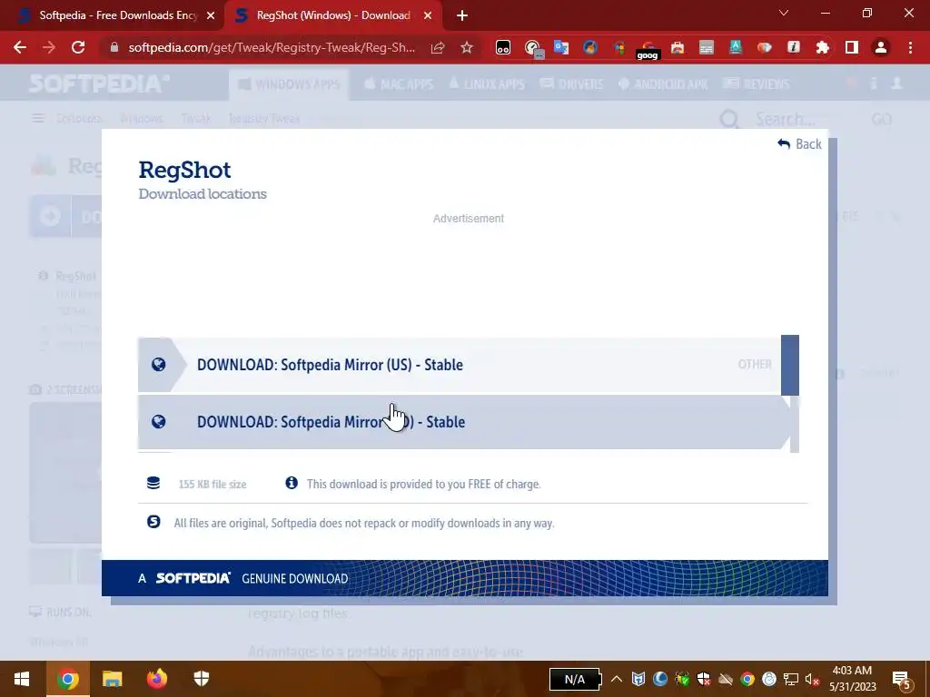Open the Google Translate extension
The height and width of the screenshot is (697, 930).
click(561, 47)
